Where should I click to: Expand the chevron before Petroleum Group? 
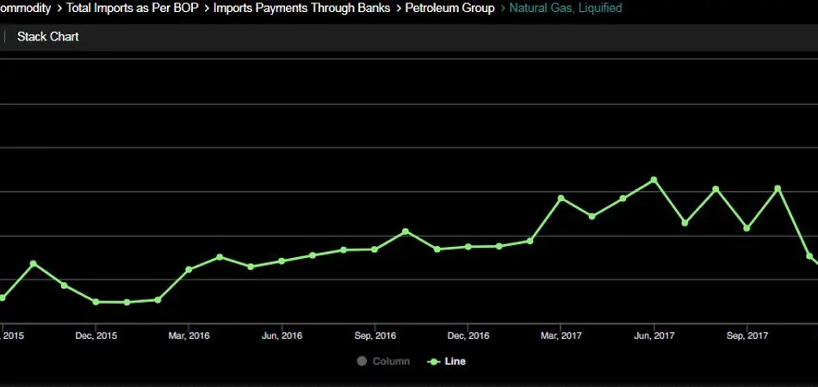(x=399, y=8)
